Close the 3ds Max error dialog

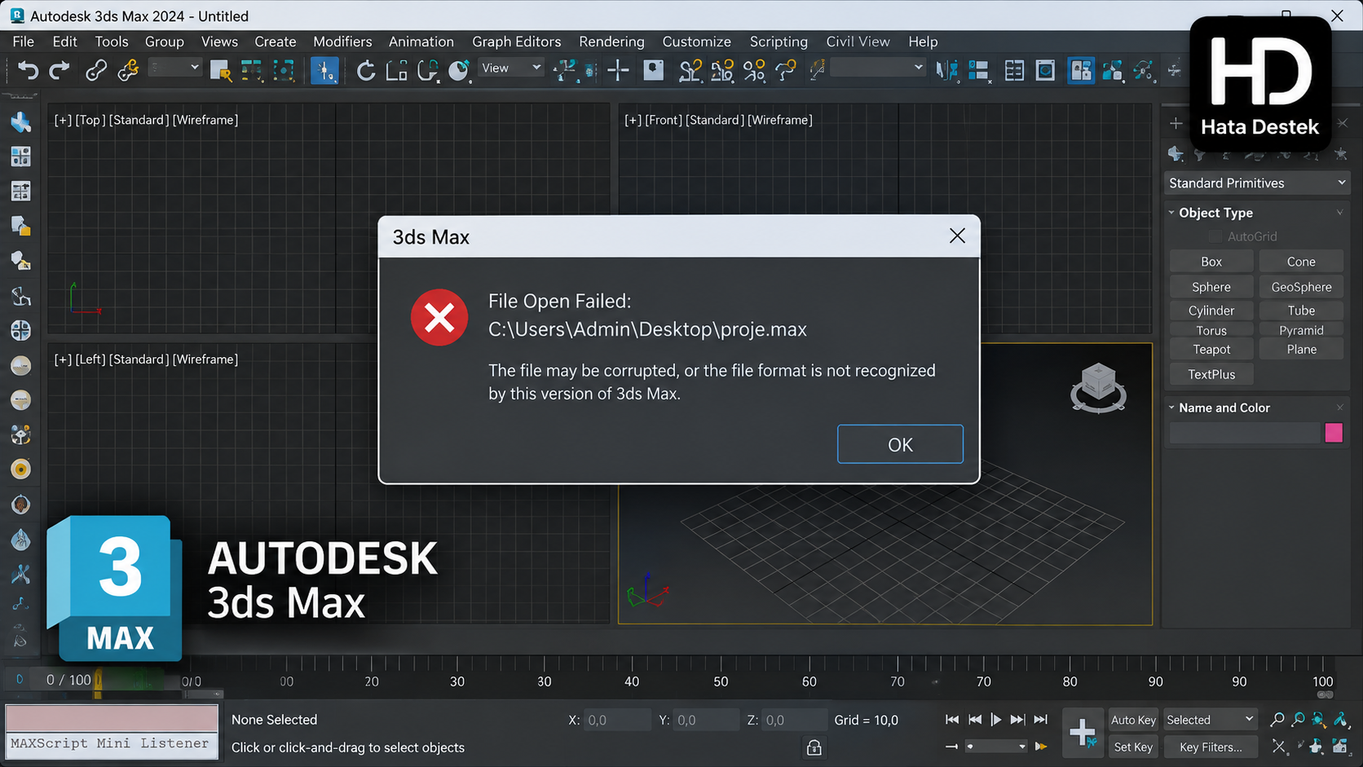pyautogui.click(x=957, y=236)
